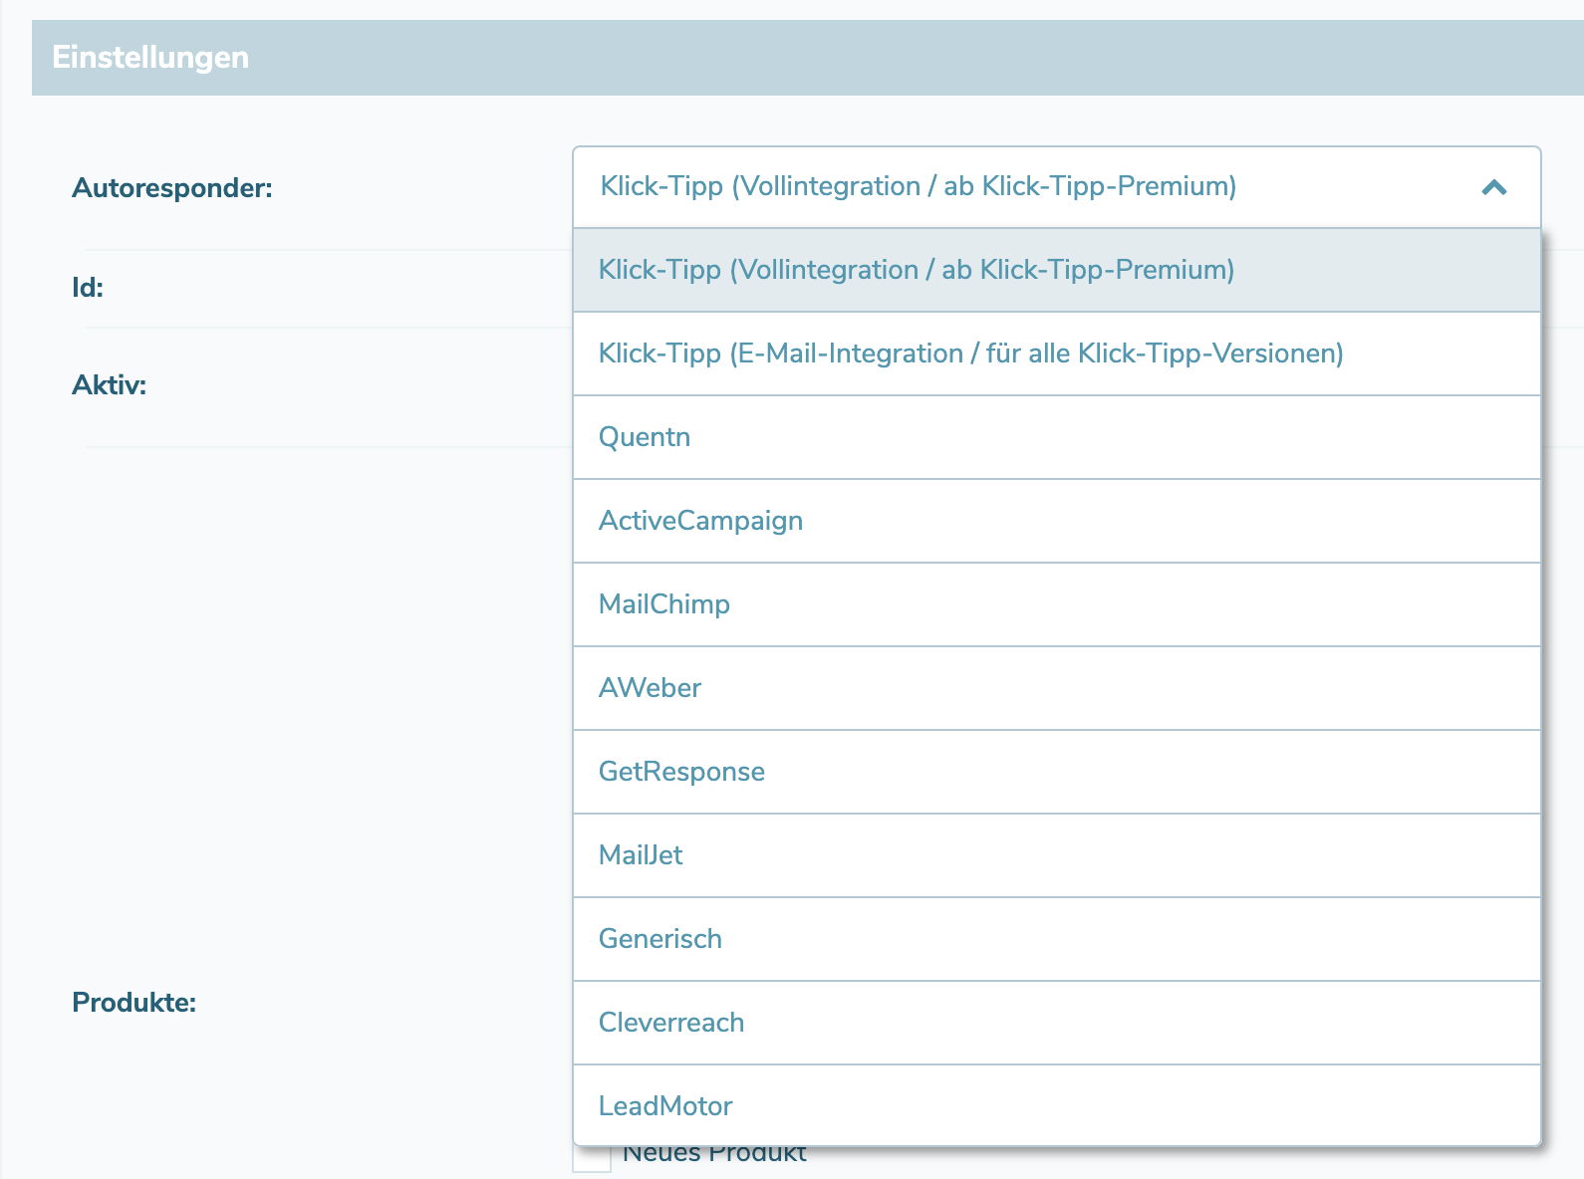Click the Autoresponder field label
This screenshot has width=1584, height=1179.
171,188
